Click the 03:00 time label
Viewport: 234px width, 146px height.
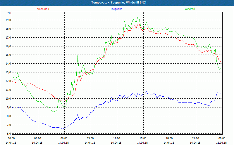[x=37, y=138]
